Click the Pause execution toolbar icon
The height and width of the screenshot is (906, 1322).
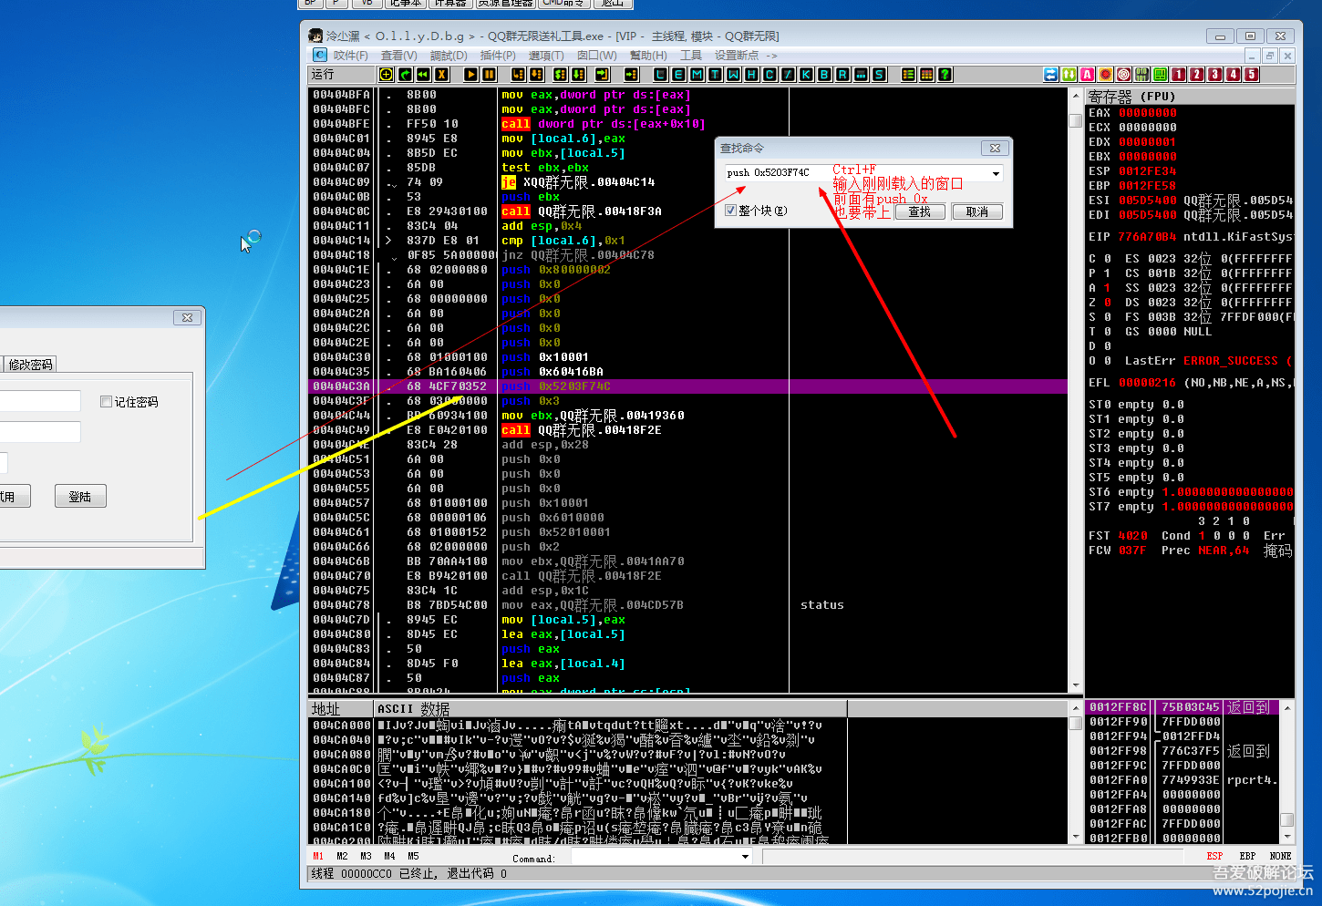(489, 75)
